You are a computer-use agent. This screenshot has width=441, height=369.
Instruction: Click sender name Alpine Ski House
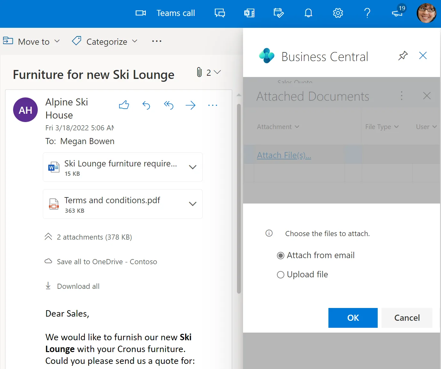click(x=67, y=109)
